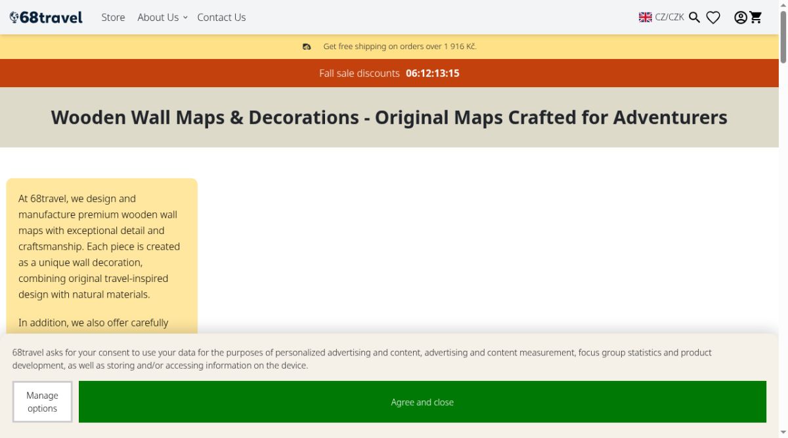Click the consent notice text
The image size is (788, 438).
pyautogui.click(x=362, y=359)
